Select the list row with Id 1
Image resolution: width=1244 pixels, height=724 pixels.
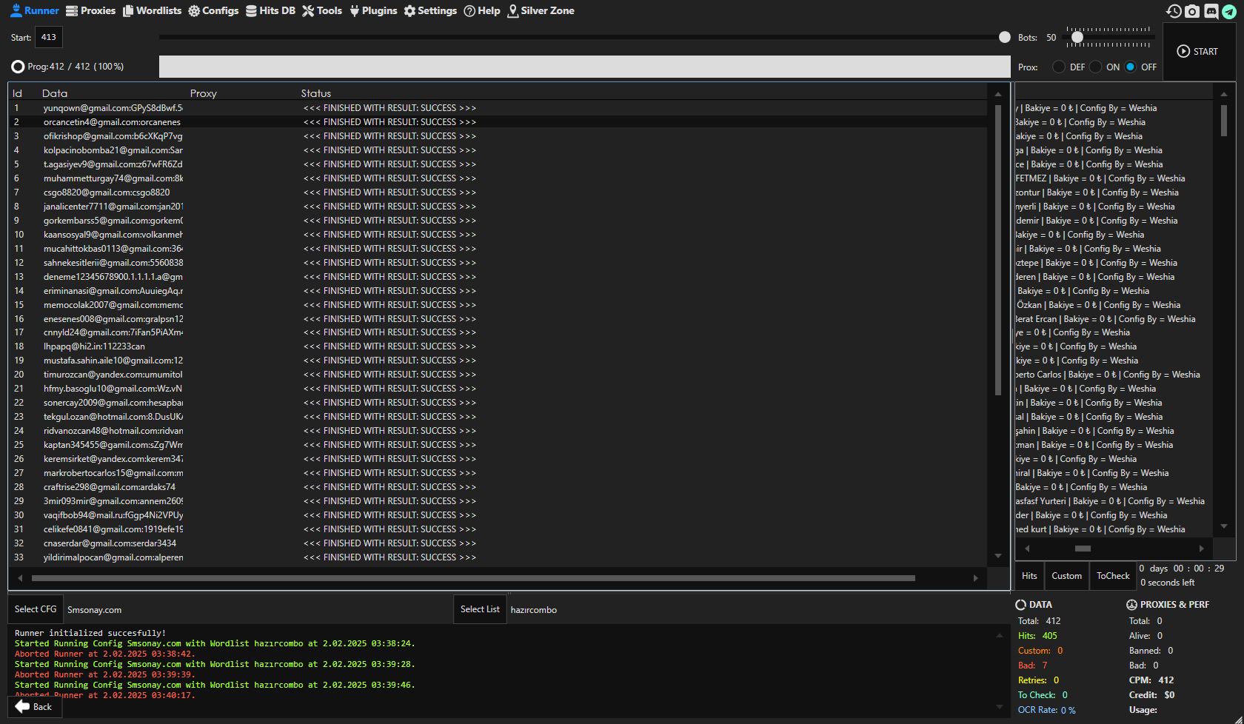[x=498, y=108]
